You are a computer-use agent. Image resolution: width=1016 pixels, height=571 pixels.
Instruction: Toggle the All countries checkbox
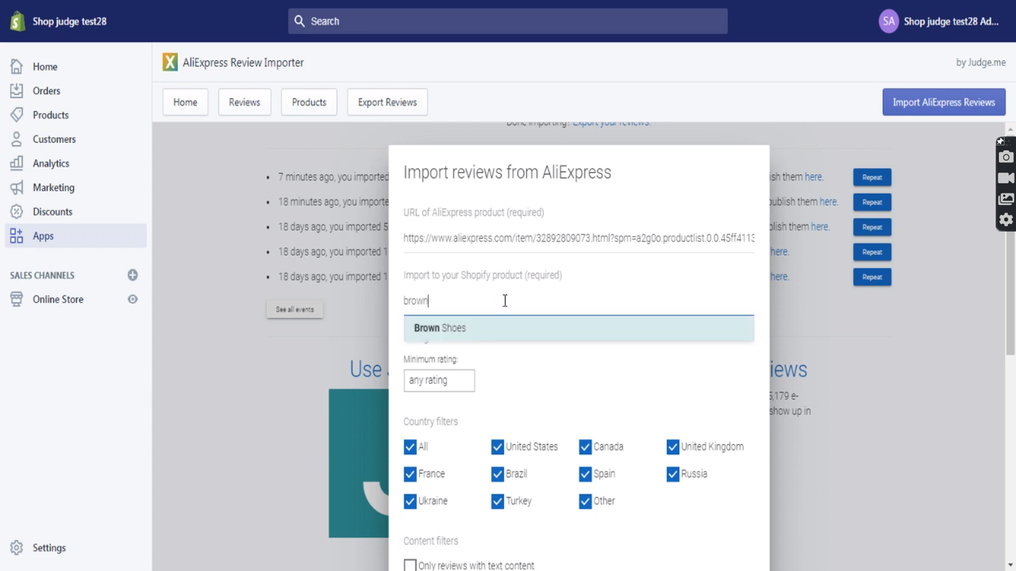[410, 447]
